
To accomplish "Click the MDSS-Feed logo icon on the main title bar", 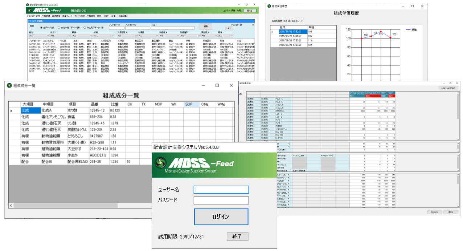I will 28,5.
